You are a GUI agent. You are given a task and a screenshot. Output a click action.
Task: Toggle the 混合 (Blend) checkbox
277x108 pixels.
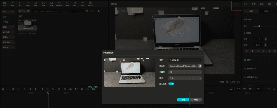point(245,60)
